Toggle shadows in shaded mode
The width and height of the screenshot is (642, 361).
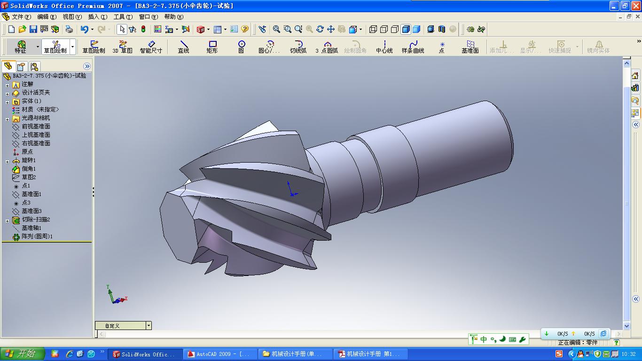pyautogui.click(x=431, y=29)
